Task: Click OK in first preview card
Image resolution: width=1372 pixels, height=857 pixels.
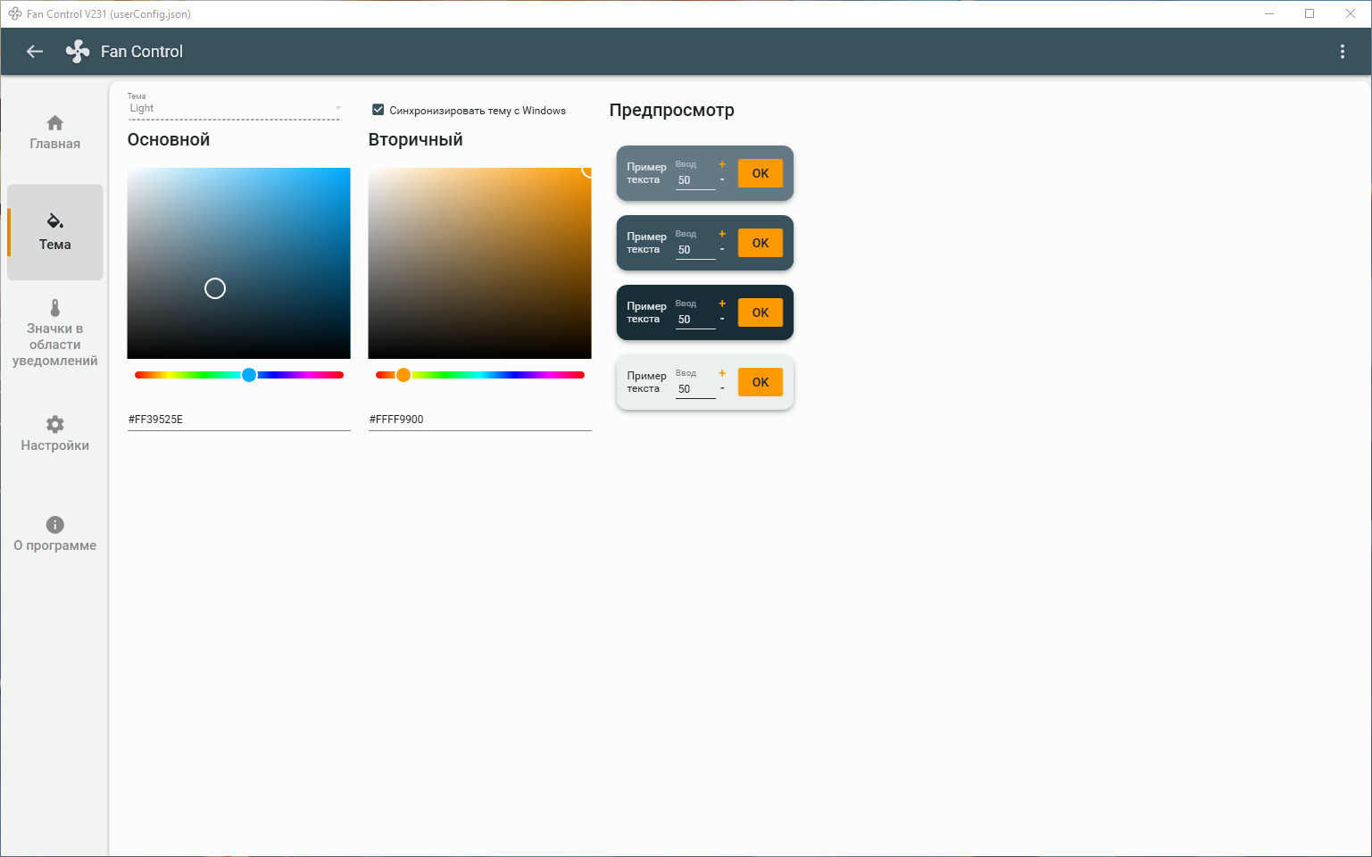Action: (761, 173)
